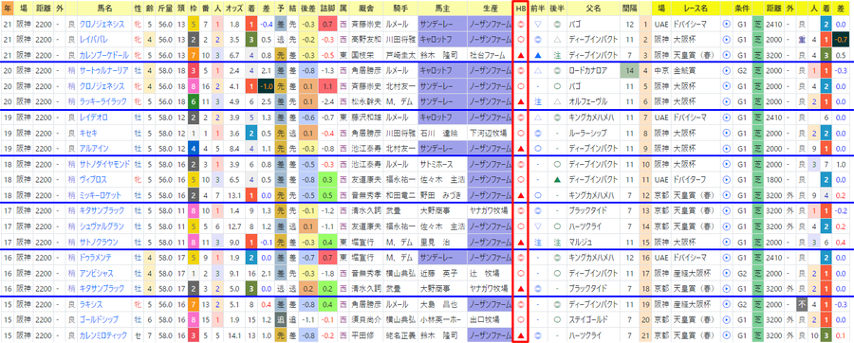
Task: Click the play icon in previous-race row 6
Action: coord(726,101)
